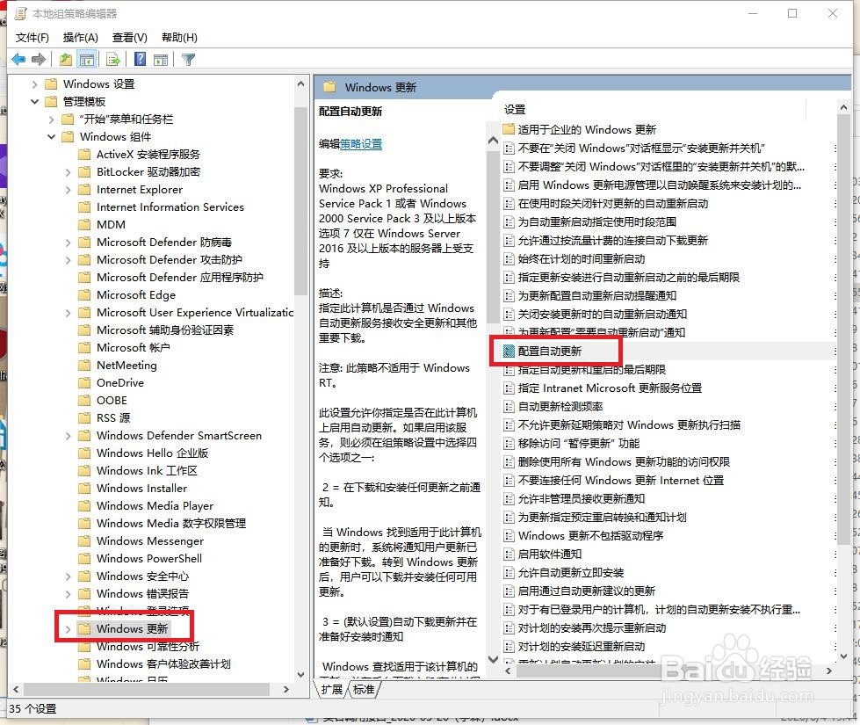Open the 策略设置 link
This screenshot has width=860, height=725.
click(x=361, y=144)
